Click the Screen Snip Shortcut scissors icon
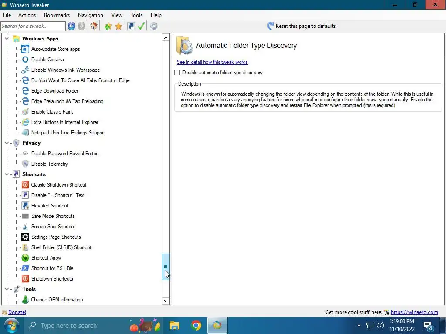The height and width of the screenshot is (334, 446). 25,227
